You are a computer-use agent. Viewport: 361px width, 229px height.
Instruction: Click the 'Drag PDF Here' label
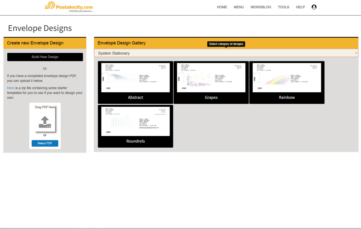point(45,107)
